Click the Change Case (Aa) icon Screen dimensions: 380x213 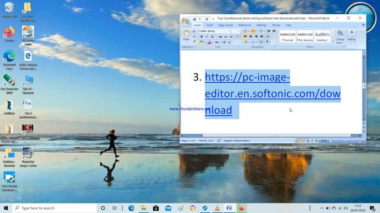217,42
